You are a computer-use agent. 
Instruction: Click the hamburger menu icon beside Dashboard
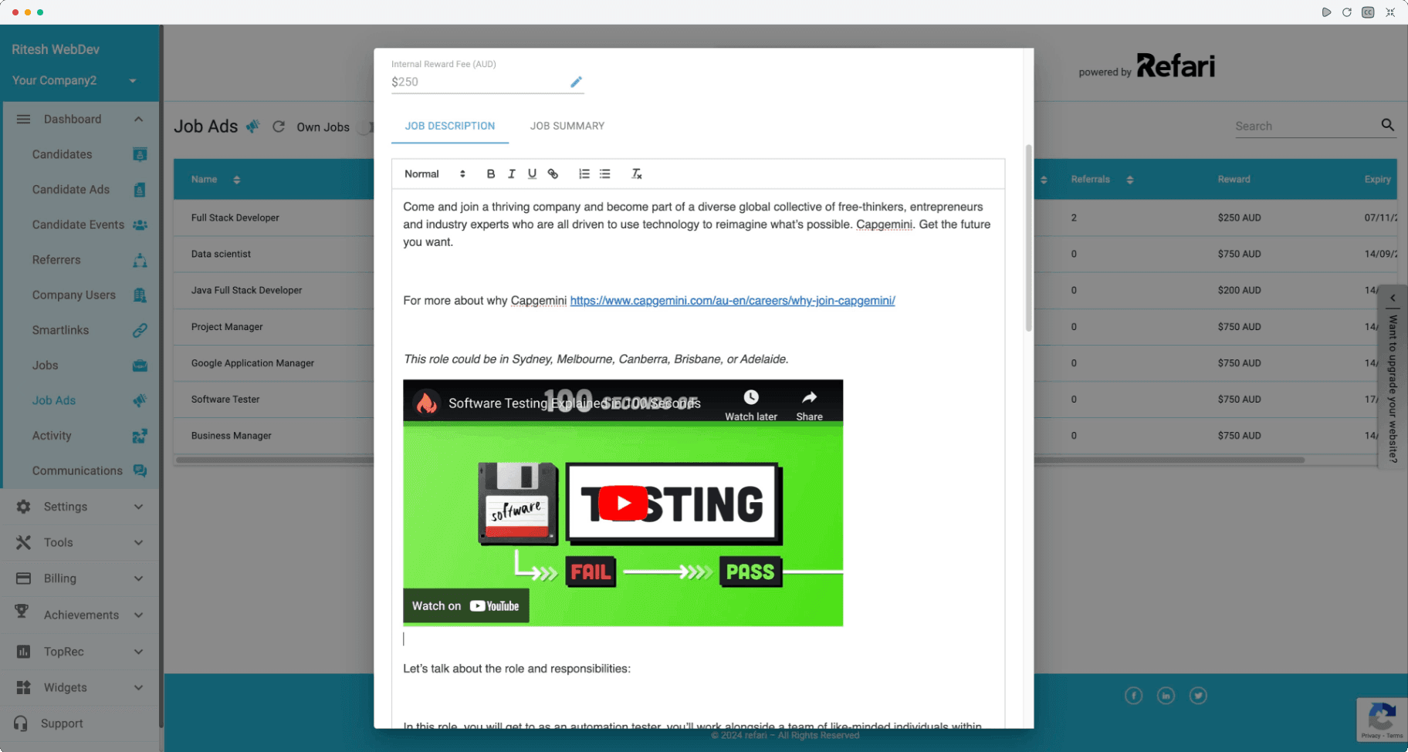[x=23, y=119]
